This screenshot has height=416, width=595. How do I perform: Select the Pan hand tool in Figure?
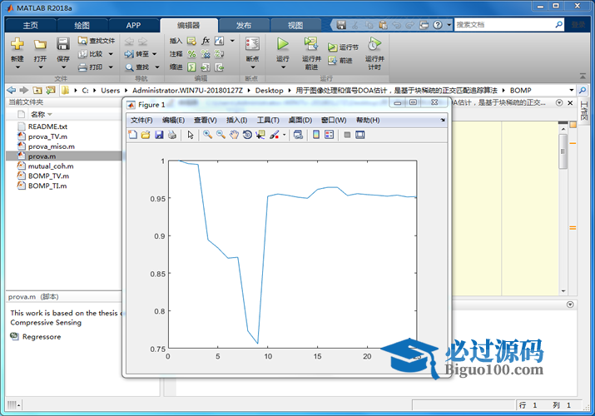pos(234,135)
